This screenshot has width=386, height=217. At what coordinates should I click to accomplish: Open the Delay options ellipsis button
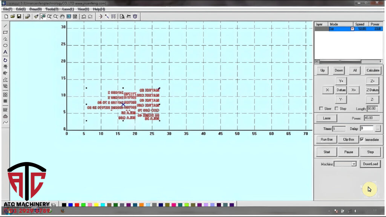pos(378,128)
